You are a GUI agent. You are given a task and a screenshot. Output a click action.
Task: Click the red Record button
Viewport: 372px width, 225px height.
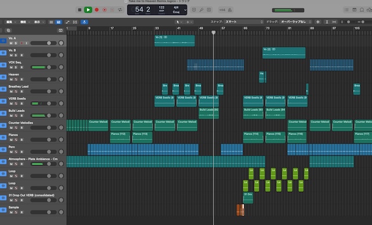click(x=96, y=10)
